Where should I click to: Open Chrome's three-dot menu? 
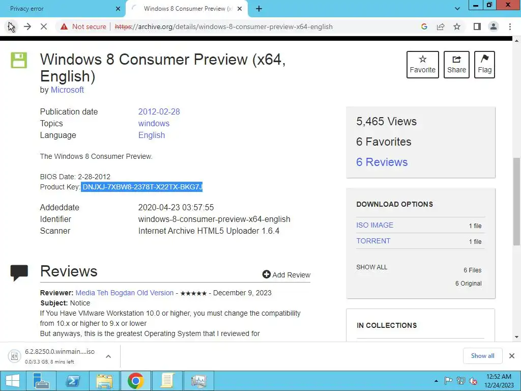510,26
